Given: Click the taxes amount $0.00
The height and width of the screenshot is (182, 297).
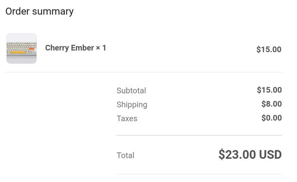Looking at the screenshot, I should point(271,118).
